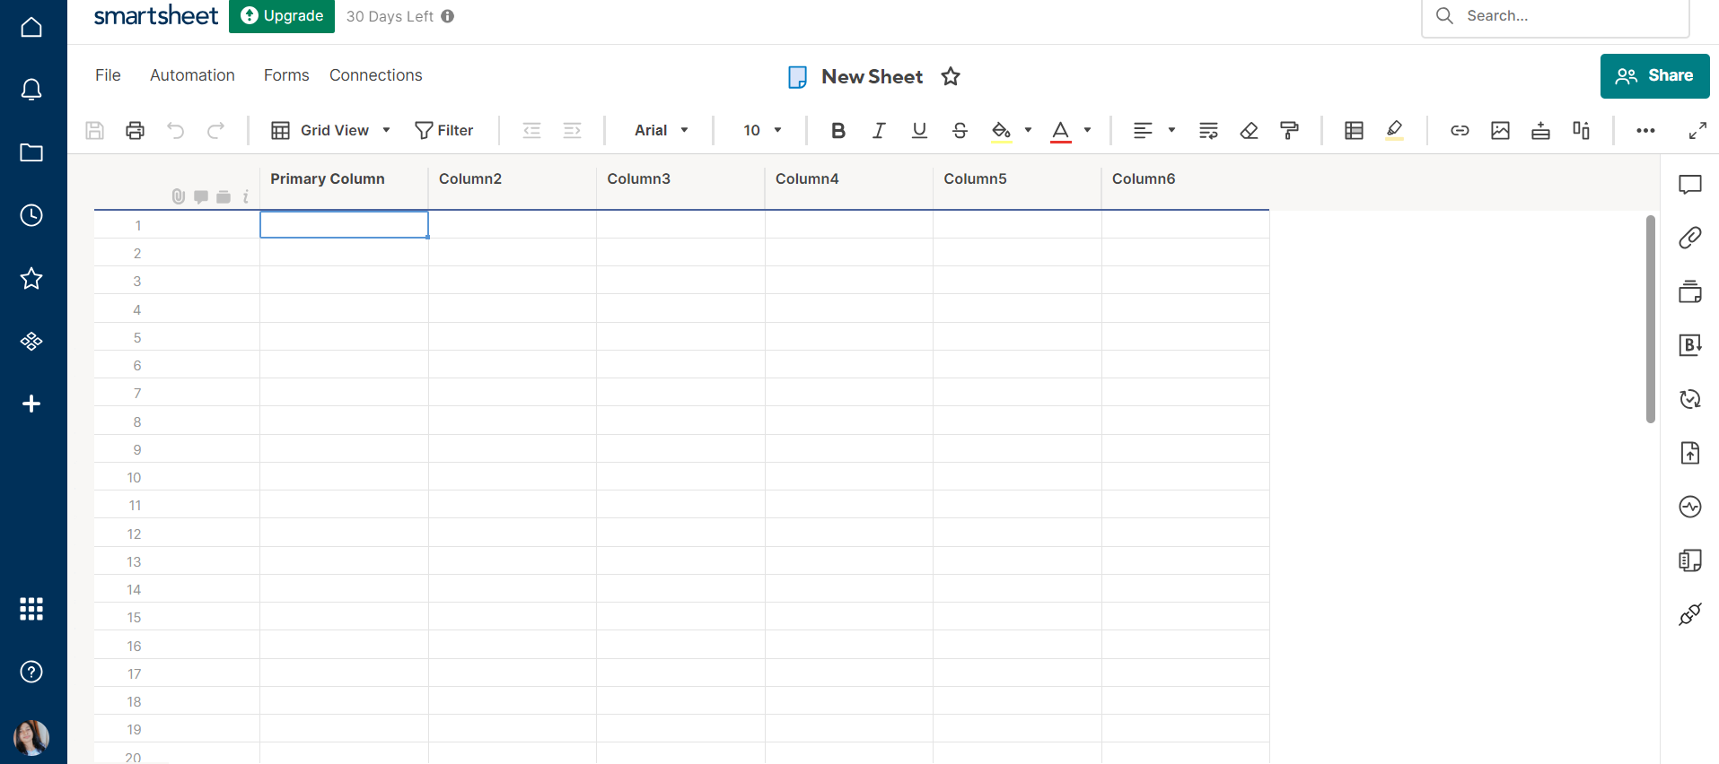Viewport: 1719px width, 764px height.
Task: Open the font size 10 dropdown
Action: (x=762, y=131)
